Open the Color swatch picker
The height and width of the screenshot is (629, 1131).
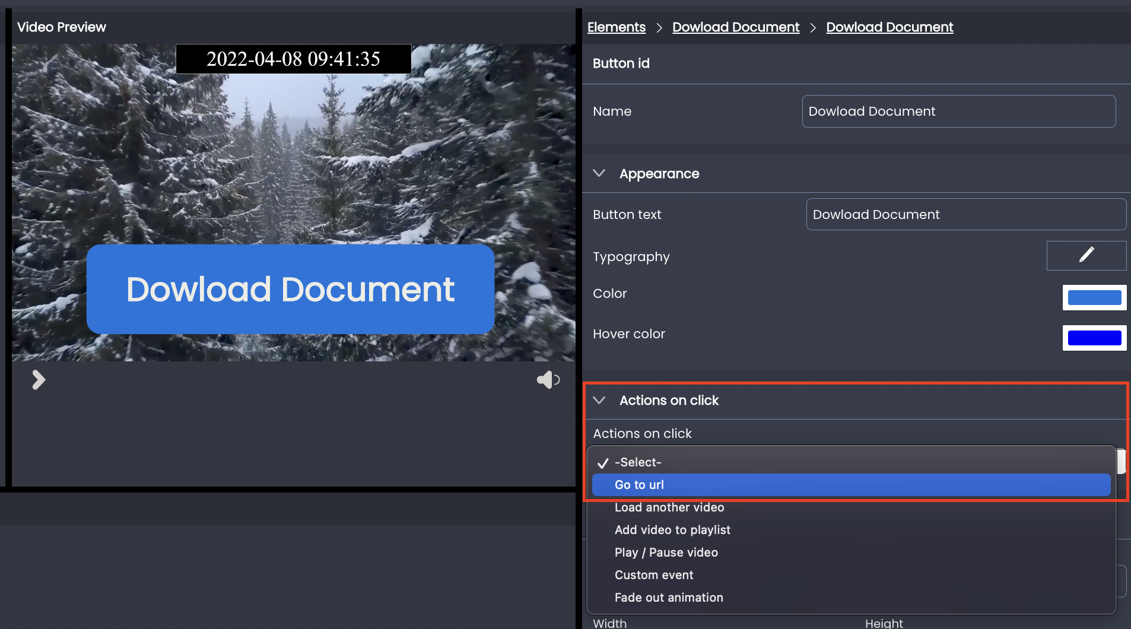click(1094, 297)
